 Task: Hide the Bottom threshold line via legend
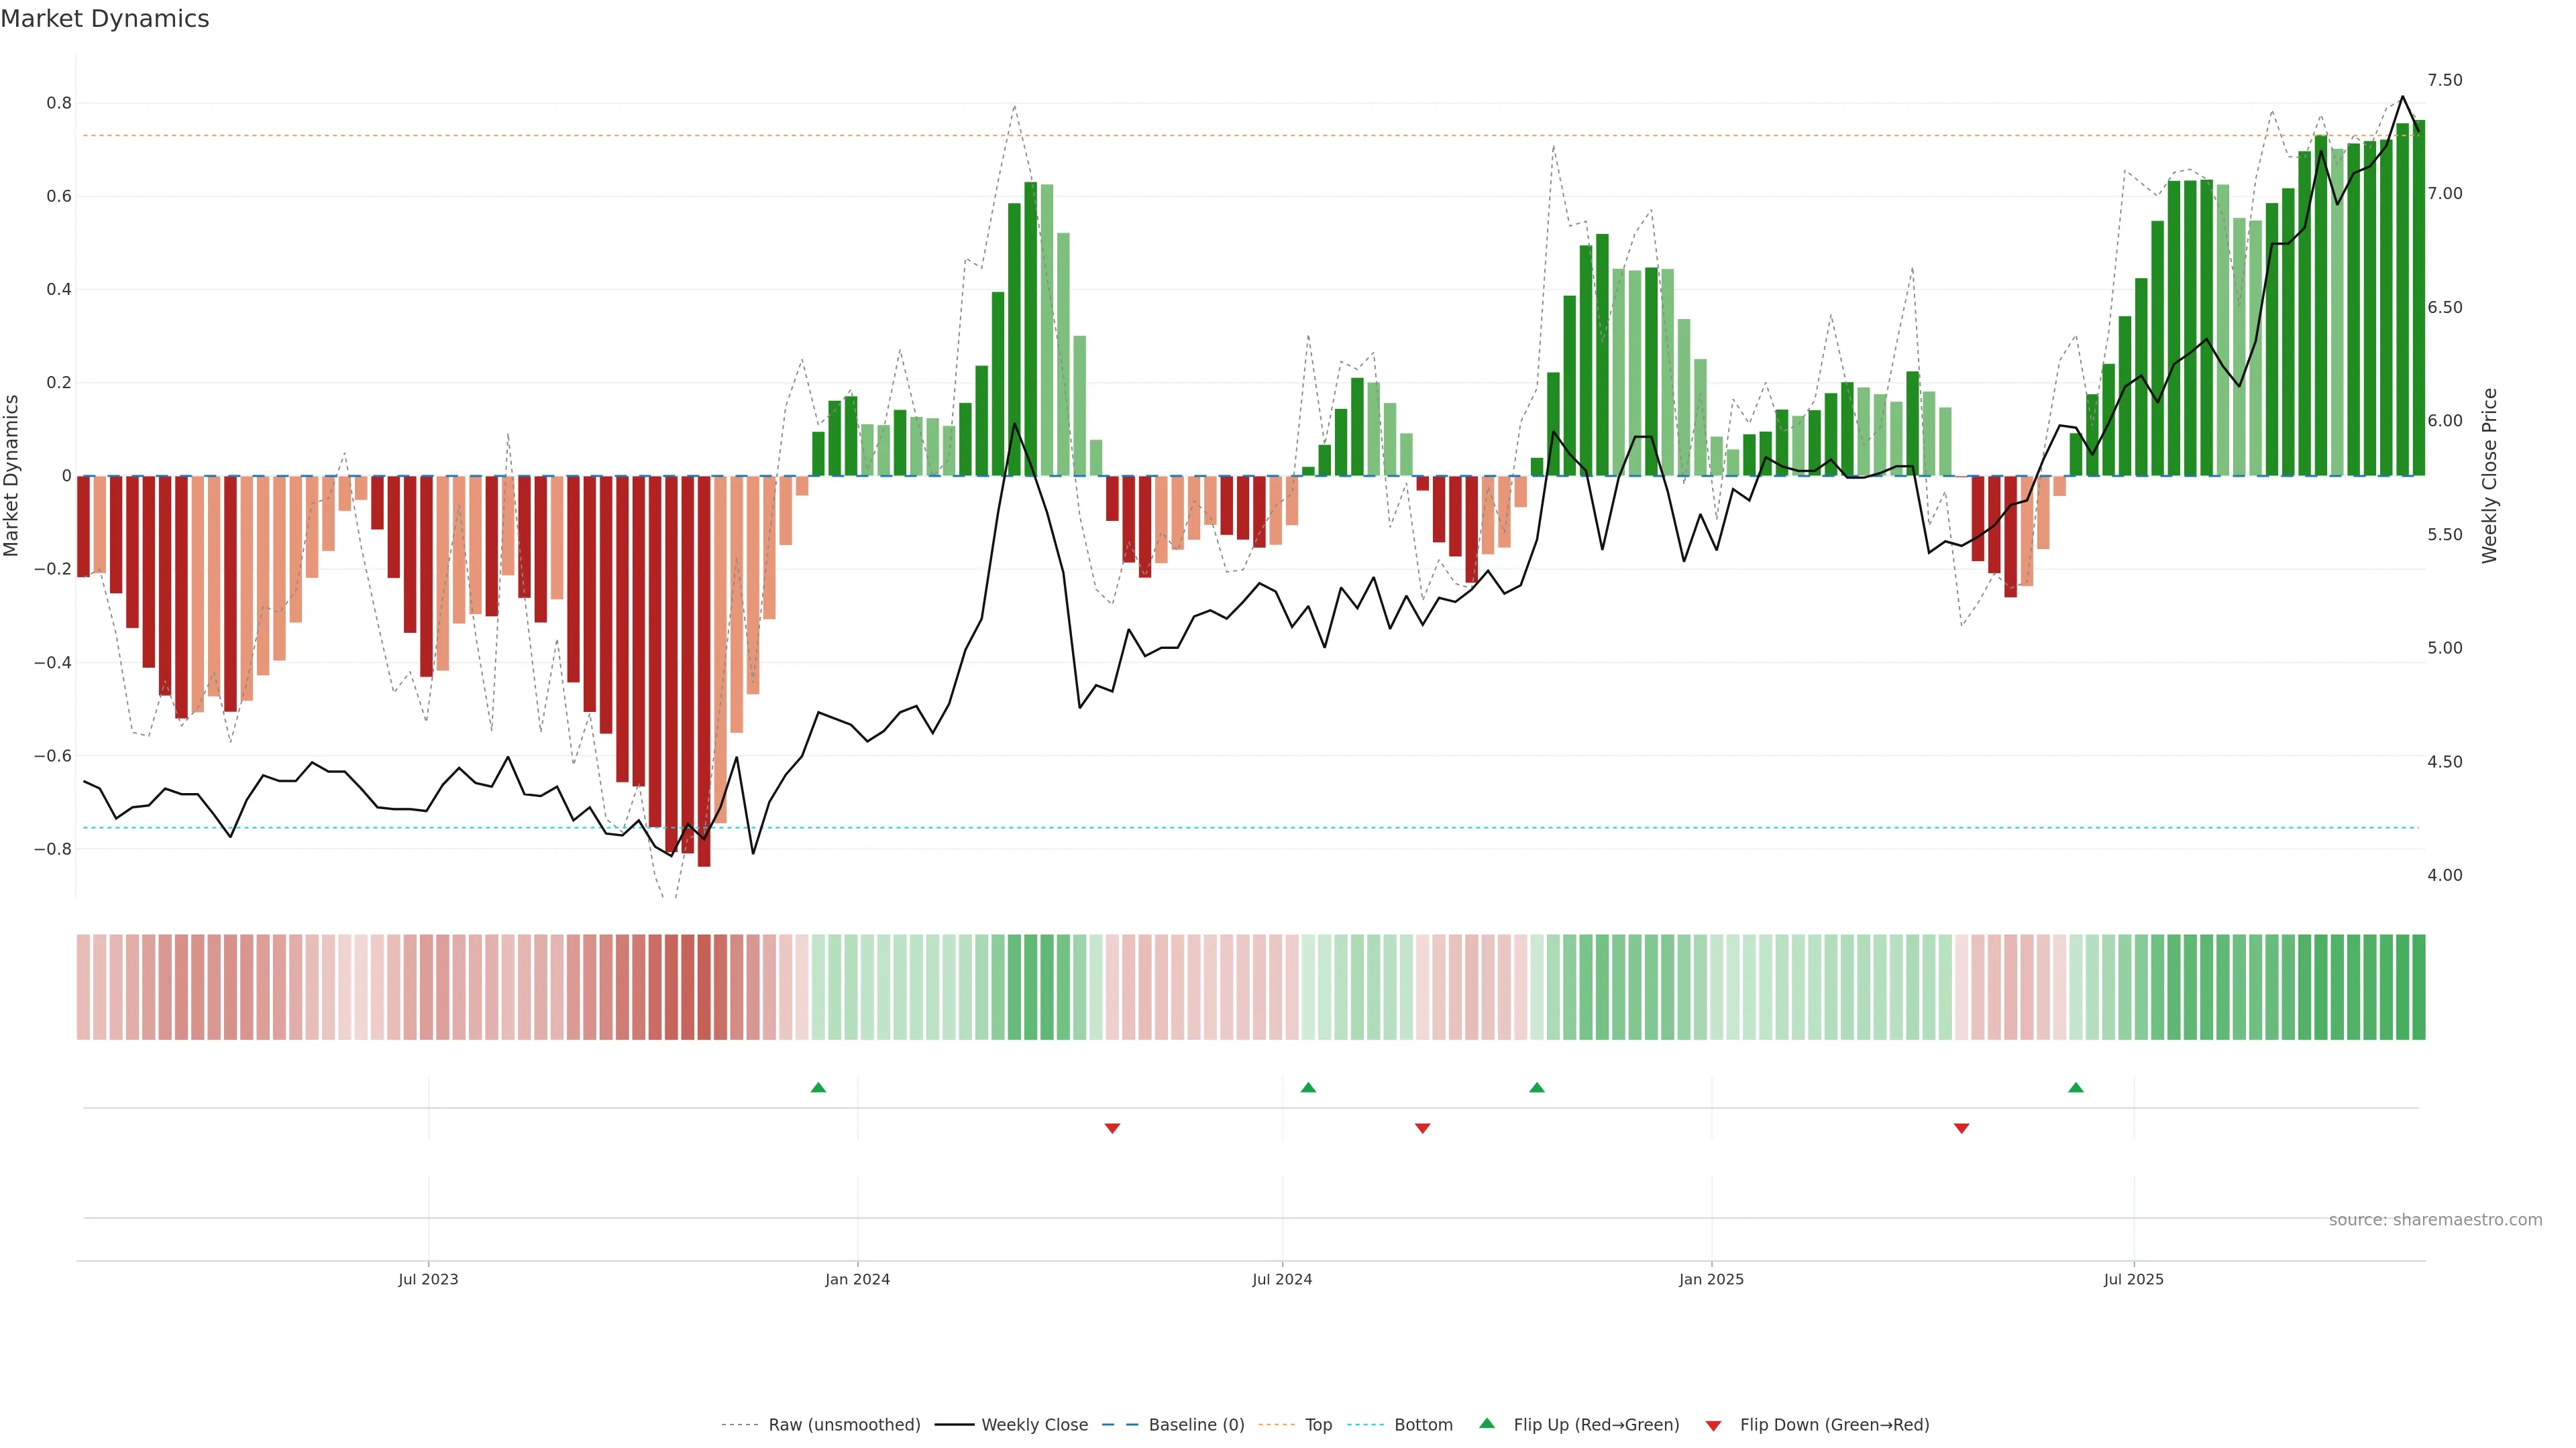coord(1423,1425)
